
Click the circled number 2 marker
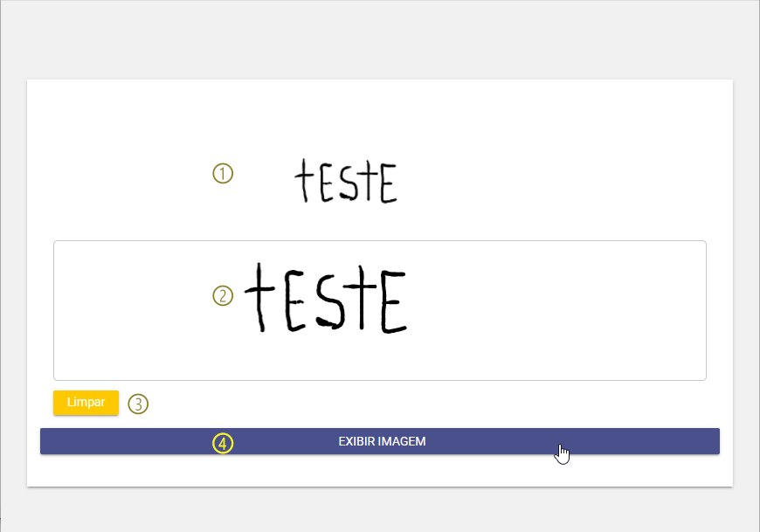[x=223, y=295]
